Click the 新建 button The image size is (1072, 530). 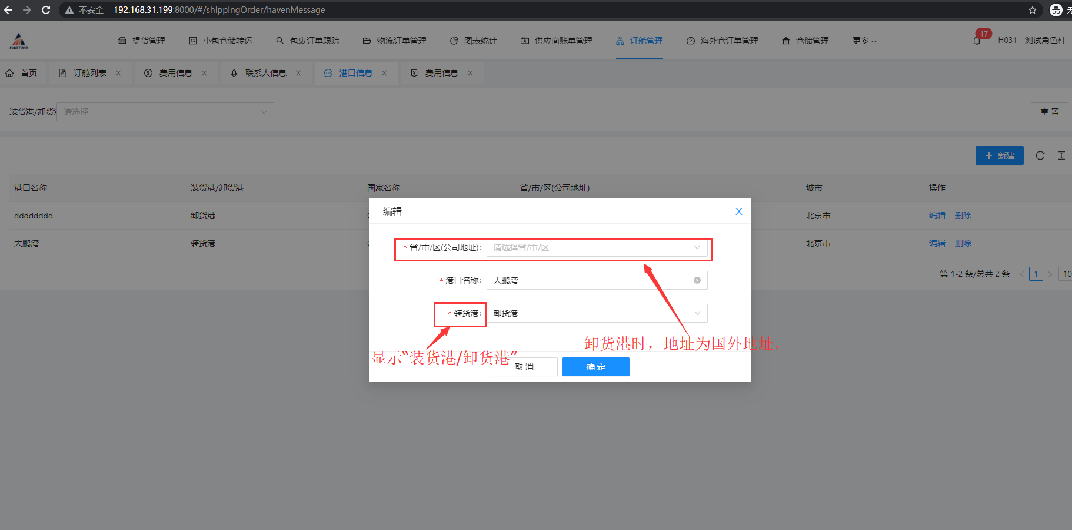[x=999, y=155]
